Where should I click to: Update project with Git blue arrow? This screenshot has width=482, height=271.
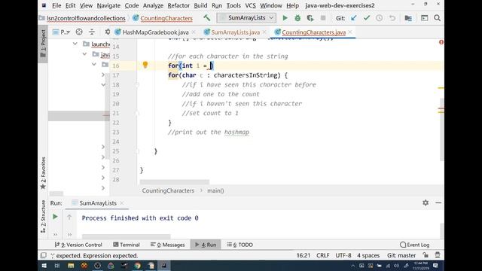pyautogui.click(x=354, y=18)
